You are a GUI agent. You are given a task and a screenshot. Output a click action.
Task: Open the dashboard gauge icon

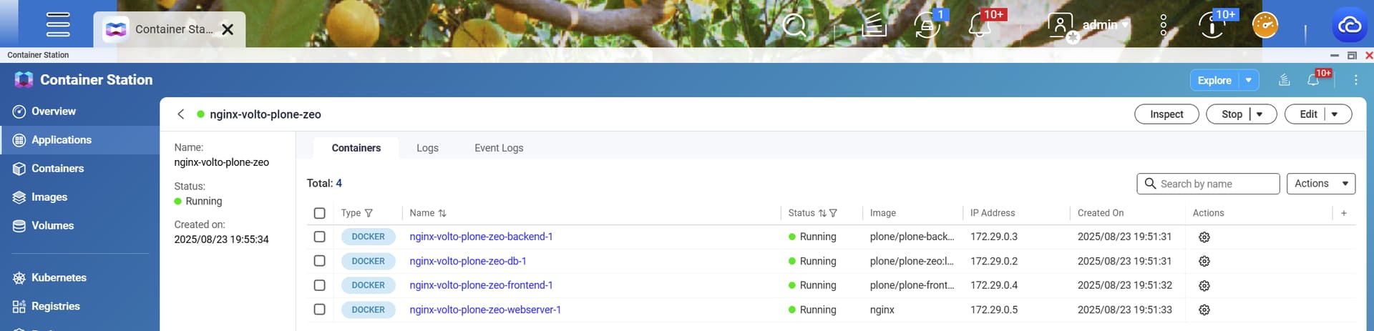point(1265,26)
